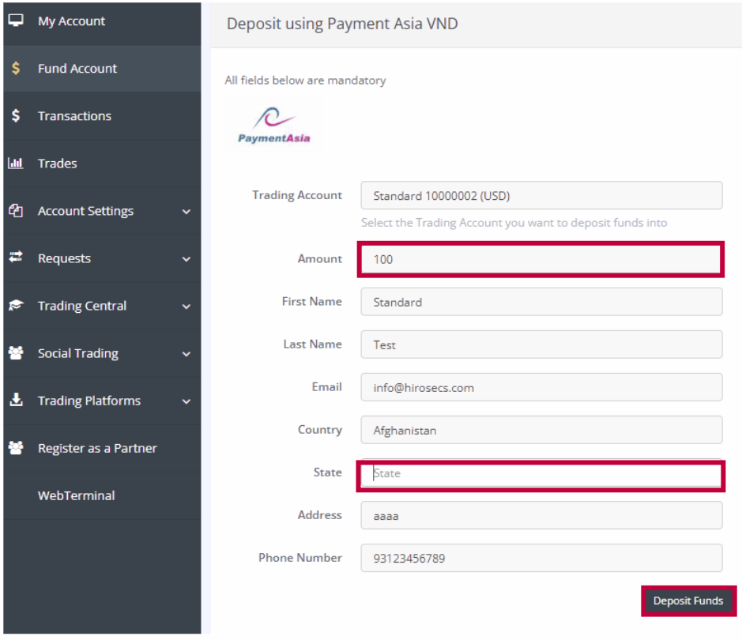
Task: Click the PaymentAsia logo
Action: click(x=273, y=125)
